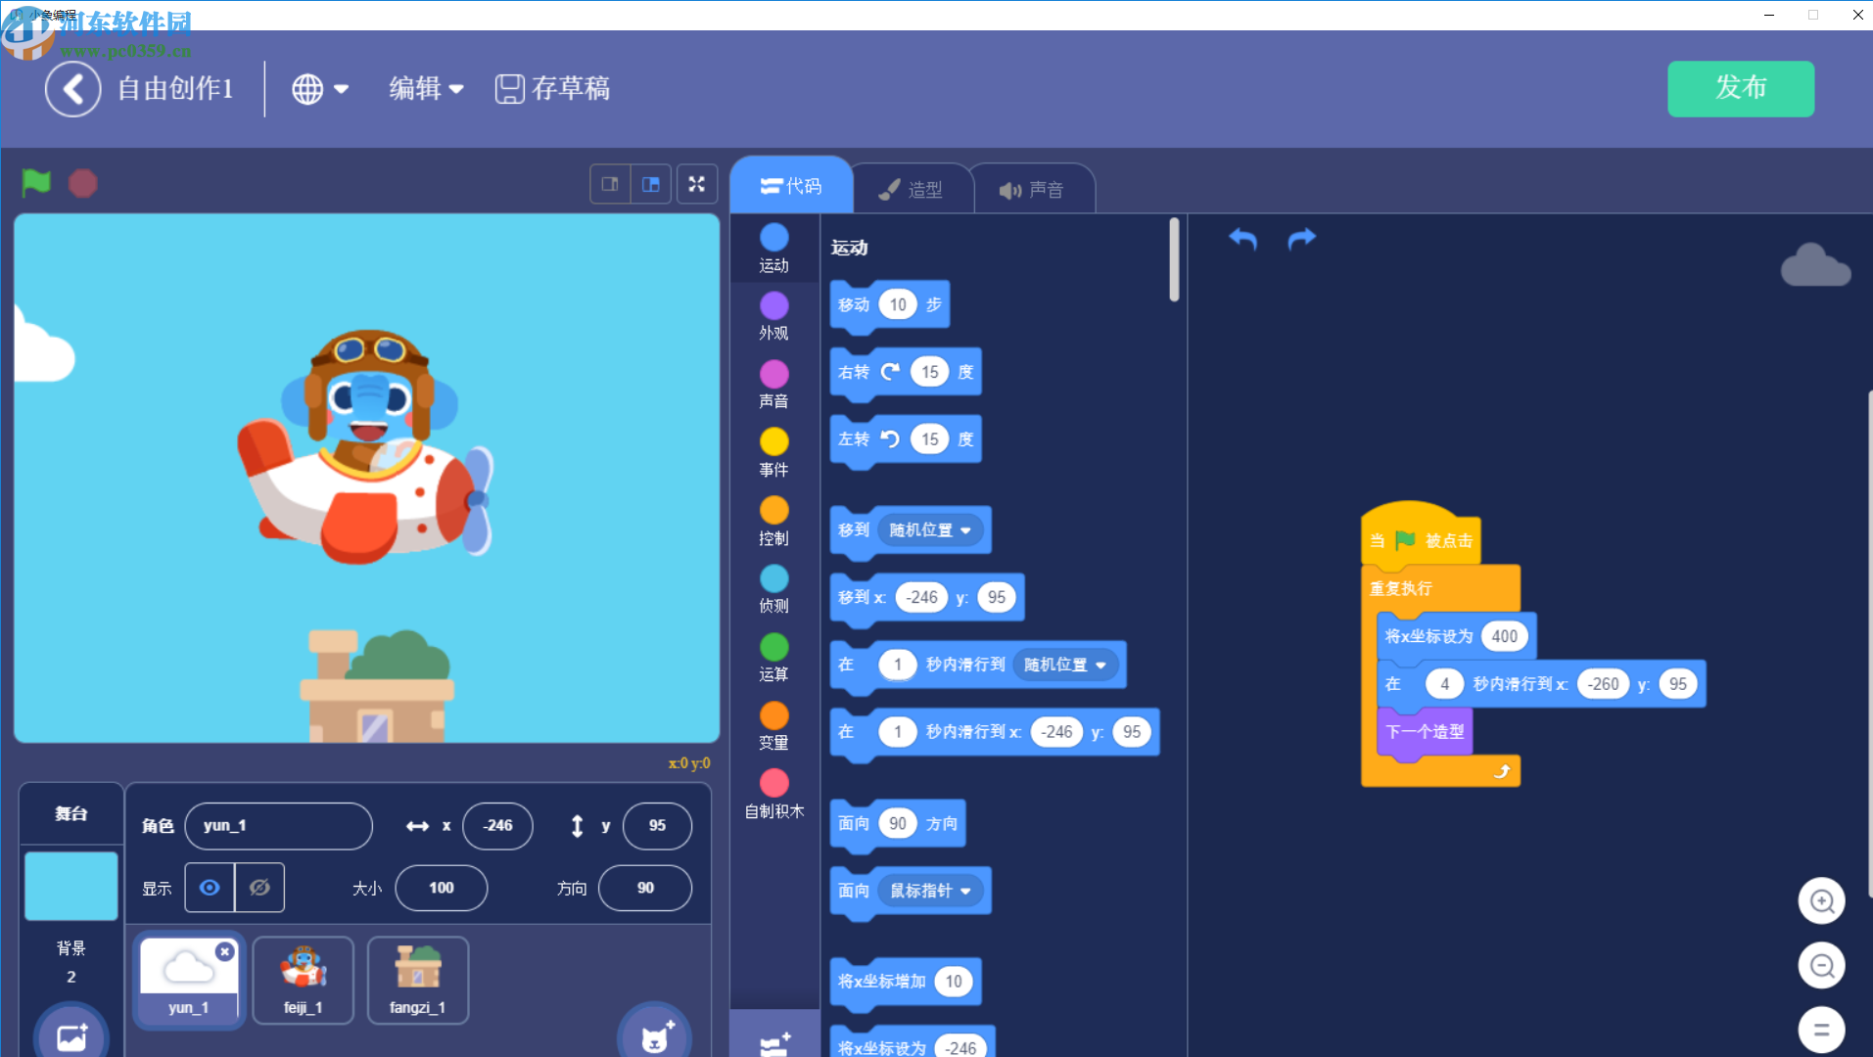Click the 舞台 stage panel header
Image resolution: width=1873 pixels, height=1057 pixels.
pyautogui.click(x=71, y=813)
